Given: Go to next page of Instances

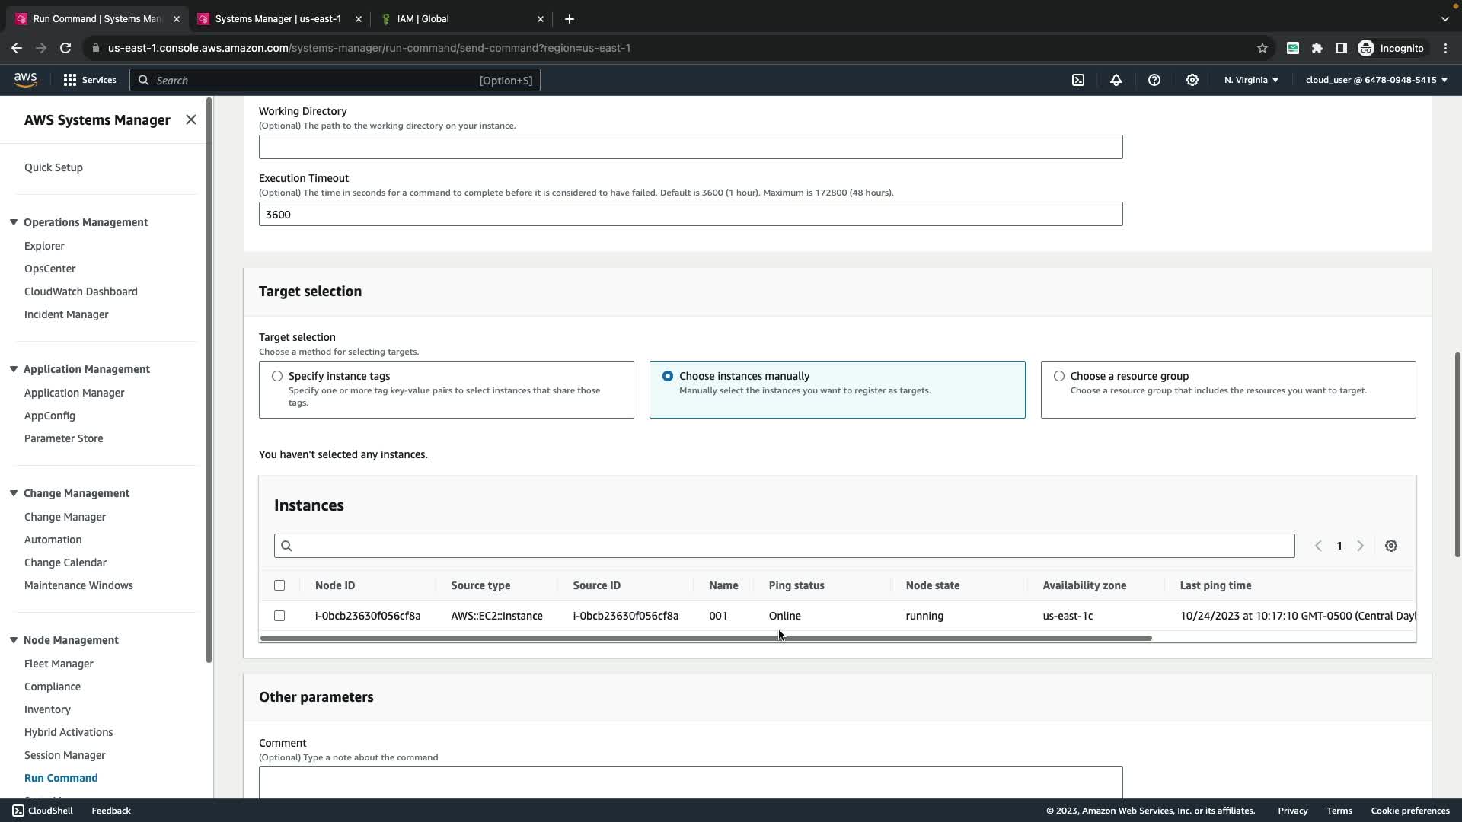Looking at the screenshot, I should point(1361,546).
